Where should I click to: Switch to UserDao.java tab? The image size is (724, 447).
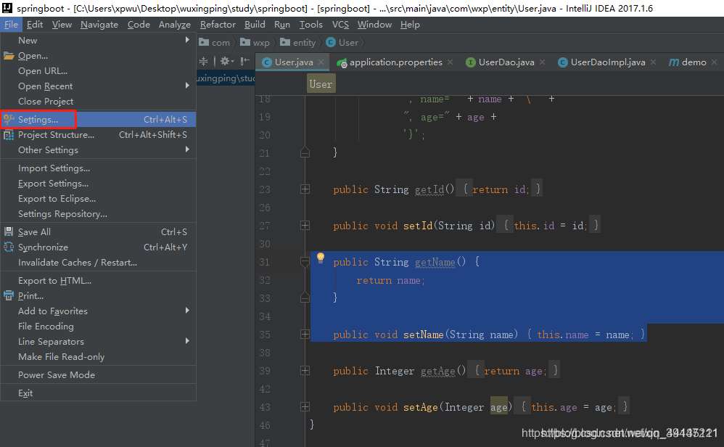(x=506, y=62)
